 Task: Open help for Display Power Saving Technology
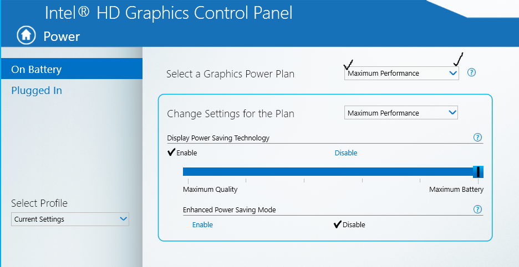point(477,137)
